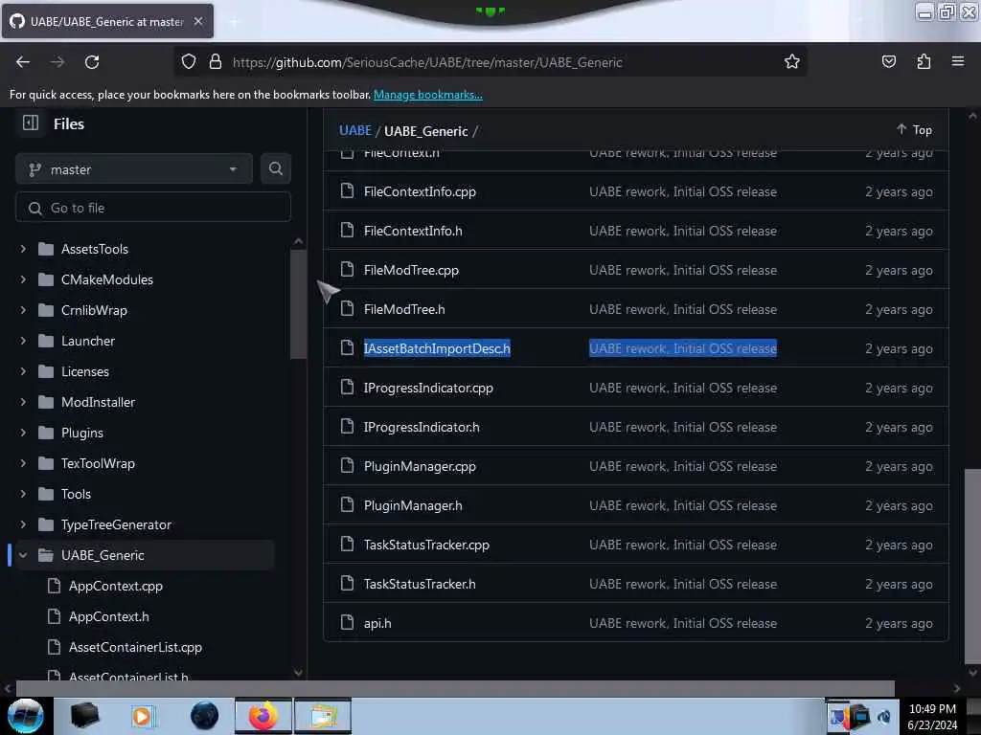Open PluginManager.h file
The height and width of the screenshot is (735, 981).
click(413, 505)
